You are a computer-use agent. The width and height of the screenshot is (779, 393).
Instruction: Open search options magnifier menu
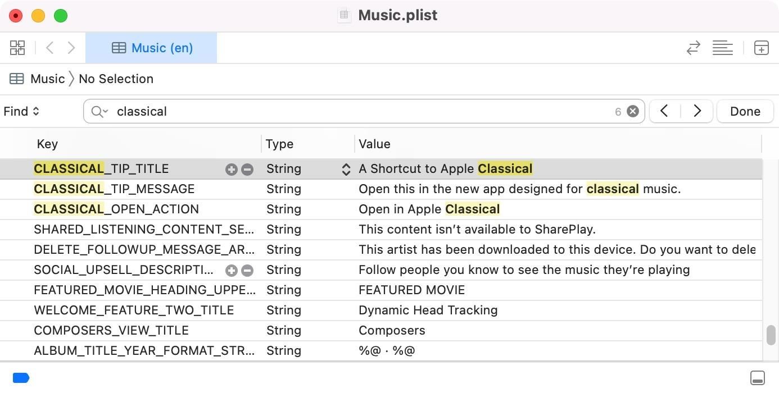(99, 111)
